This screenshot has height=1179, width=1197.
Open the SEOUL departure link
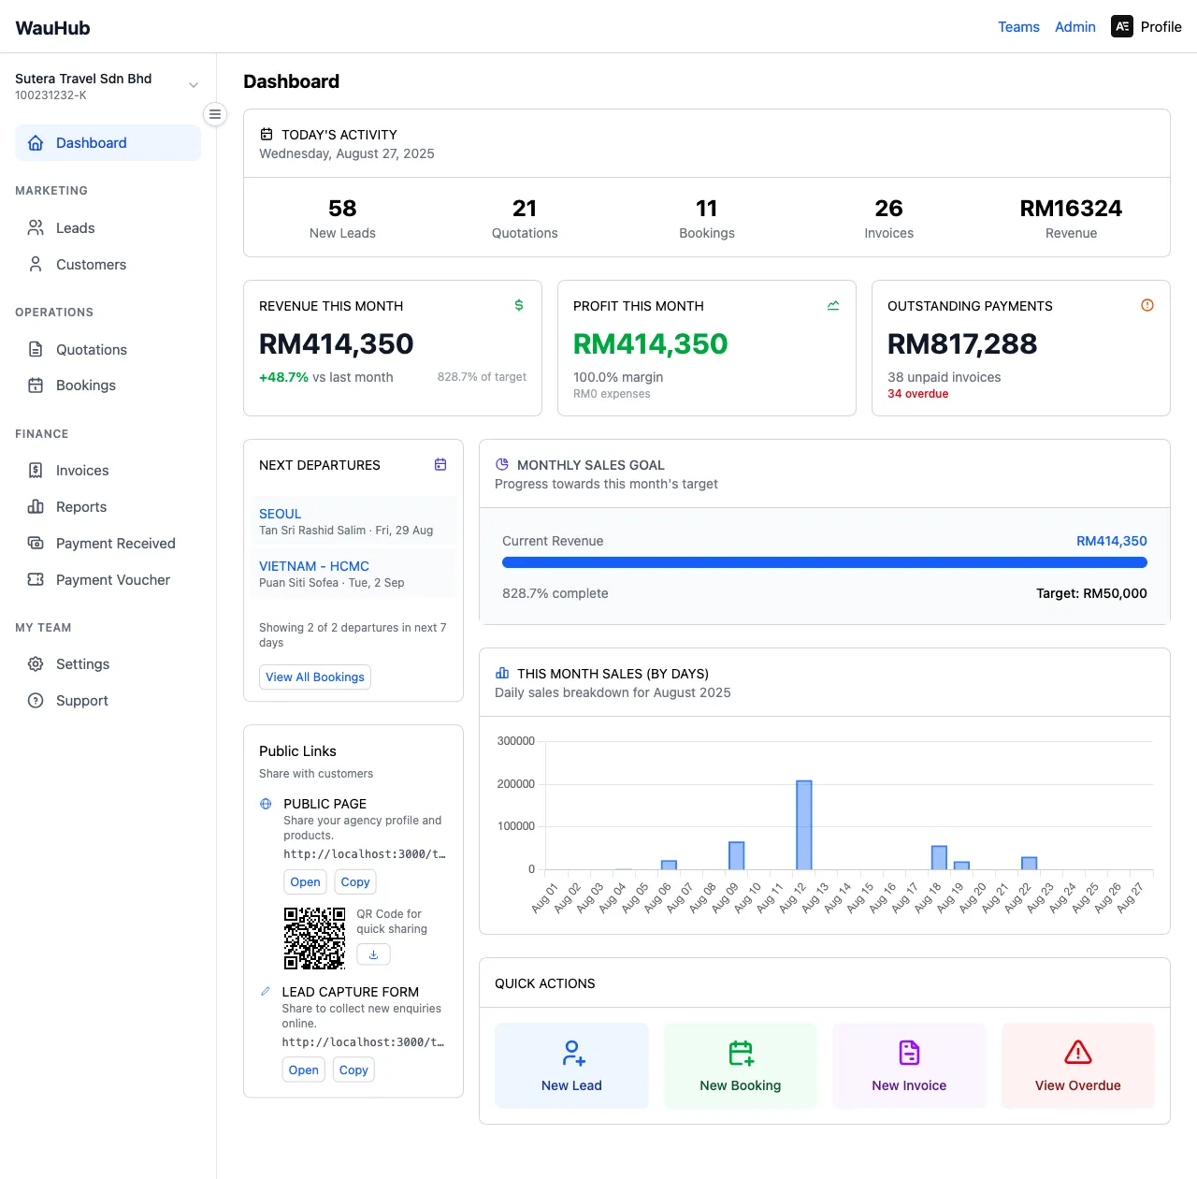coord(280,513)
